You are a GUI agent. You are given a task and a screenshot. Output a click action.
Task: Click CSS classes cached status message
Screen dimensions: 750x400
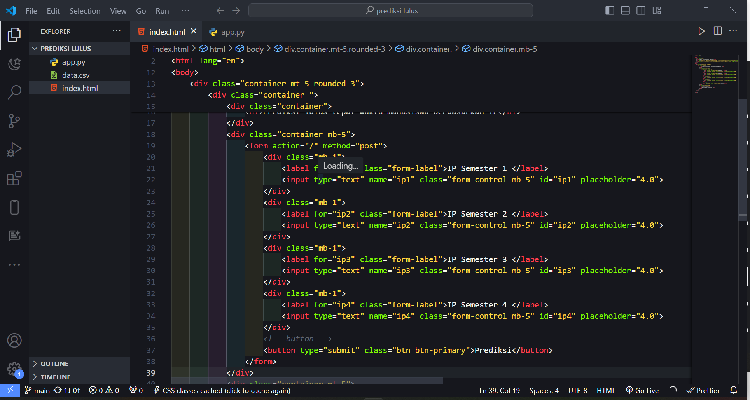[x=222, y=390]
